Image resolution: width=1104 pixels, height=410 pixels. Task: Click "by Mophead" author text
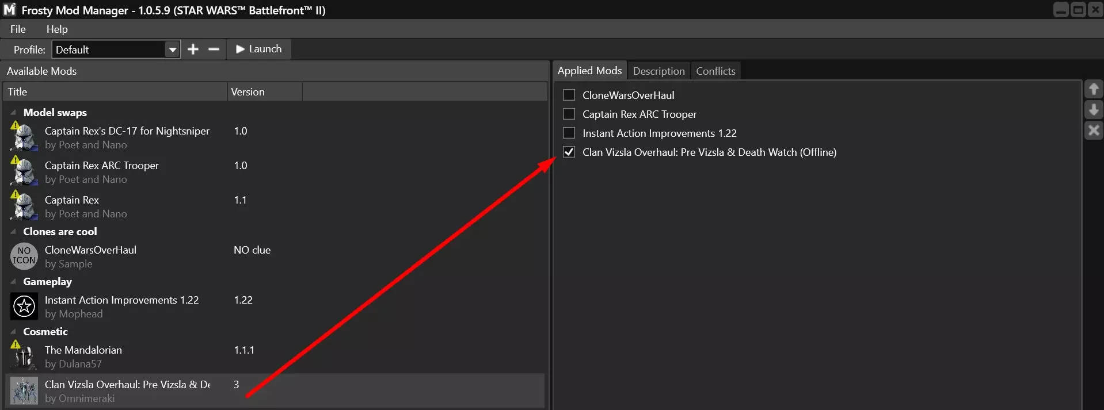pos(74,314)
